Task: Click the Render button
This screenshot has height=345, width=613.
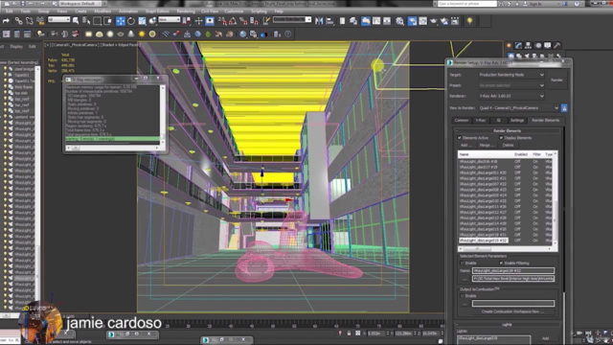Action: point(556,80)
